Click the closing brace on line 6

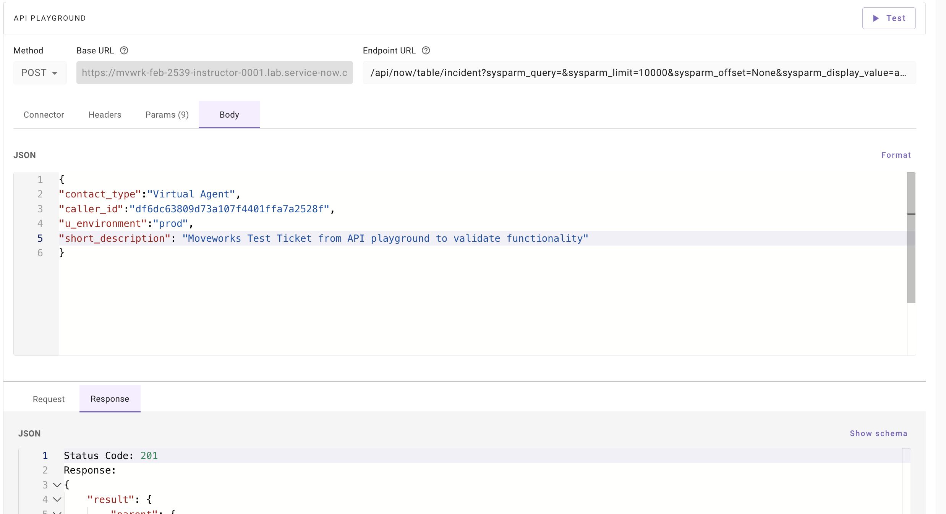62,253
